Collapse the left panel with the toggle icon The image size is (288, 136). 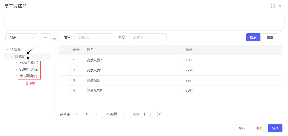coord(54,40)
